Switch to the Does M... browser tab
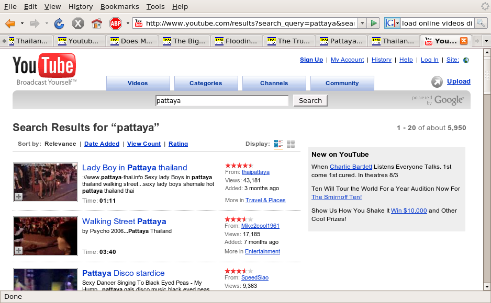This screenshot has width=491, height=303. point(132,41)
